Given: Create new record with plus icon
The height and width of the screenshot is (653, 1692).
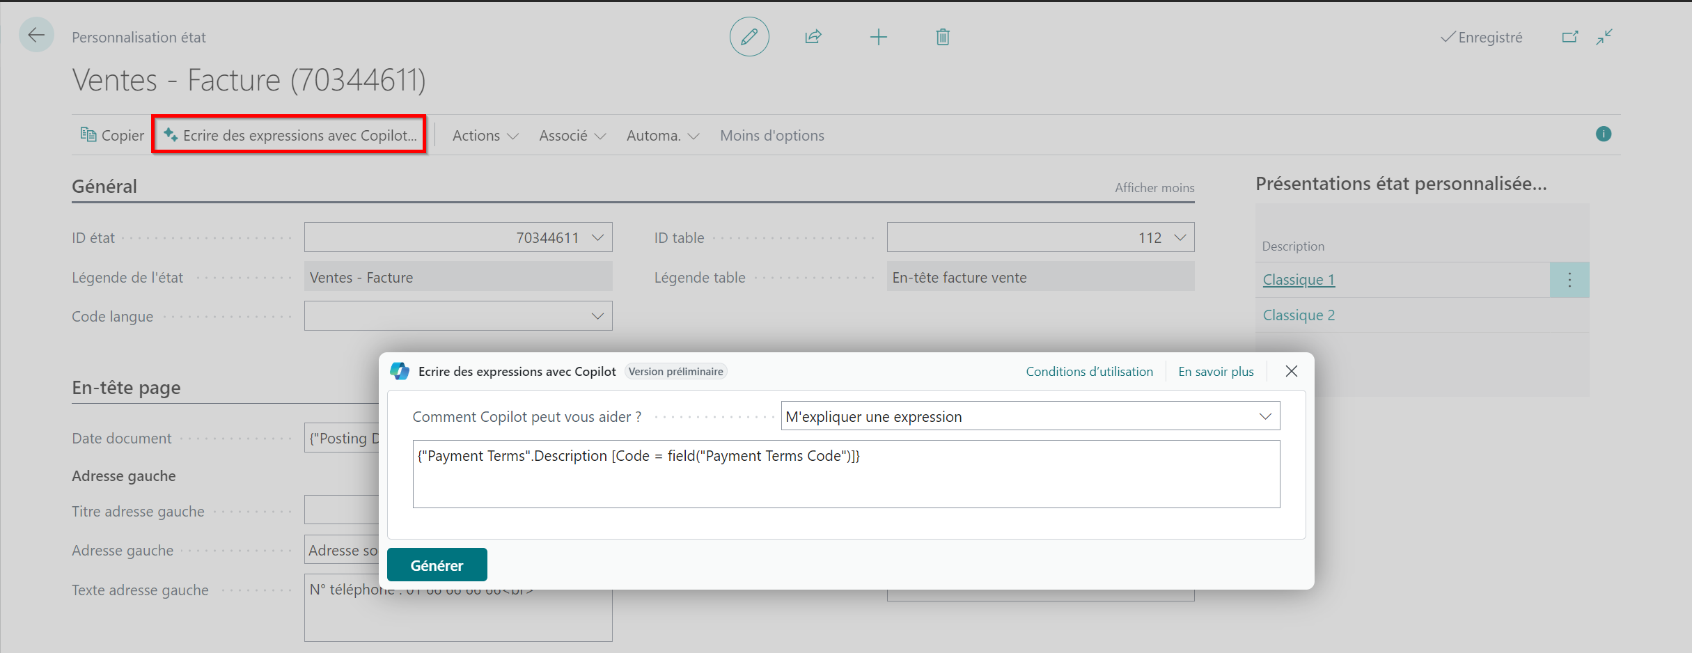Looking at the screenshot, I should [x=879, y=37].
